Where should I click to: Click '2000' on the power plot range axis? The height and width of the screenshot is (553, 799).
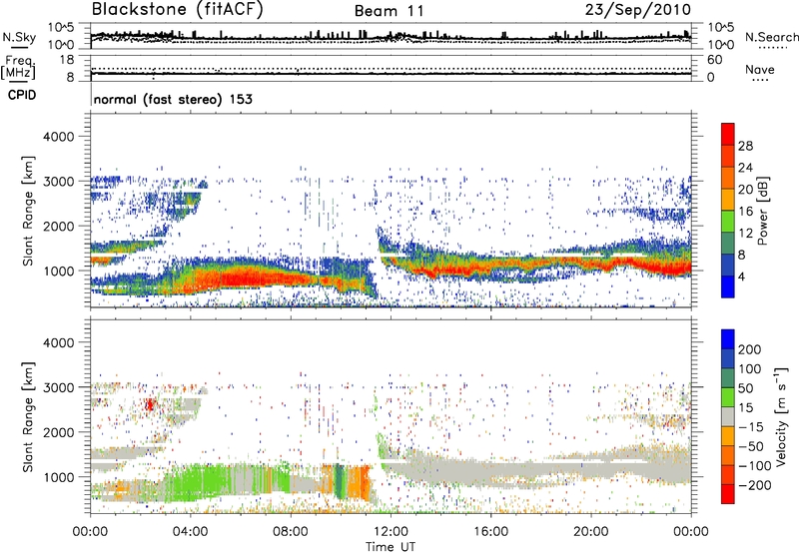click(x=58, y=226)
